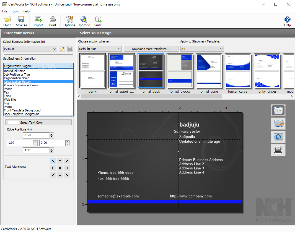Select the funky_circles template thumbnail
295x232 pixels.
[x=267, y=71]
